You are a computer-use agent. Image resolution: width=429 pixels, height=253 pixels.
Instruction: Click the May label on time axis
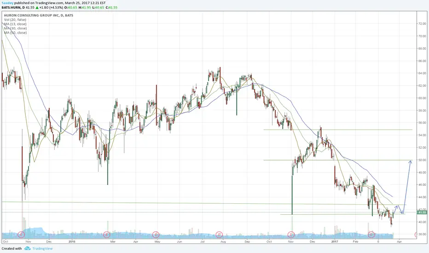(157, 241)
